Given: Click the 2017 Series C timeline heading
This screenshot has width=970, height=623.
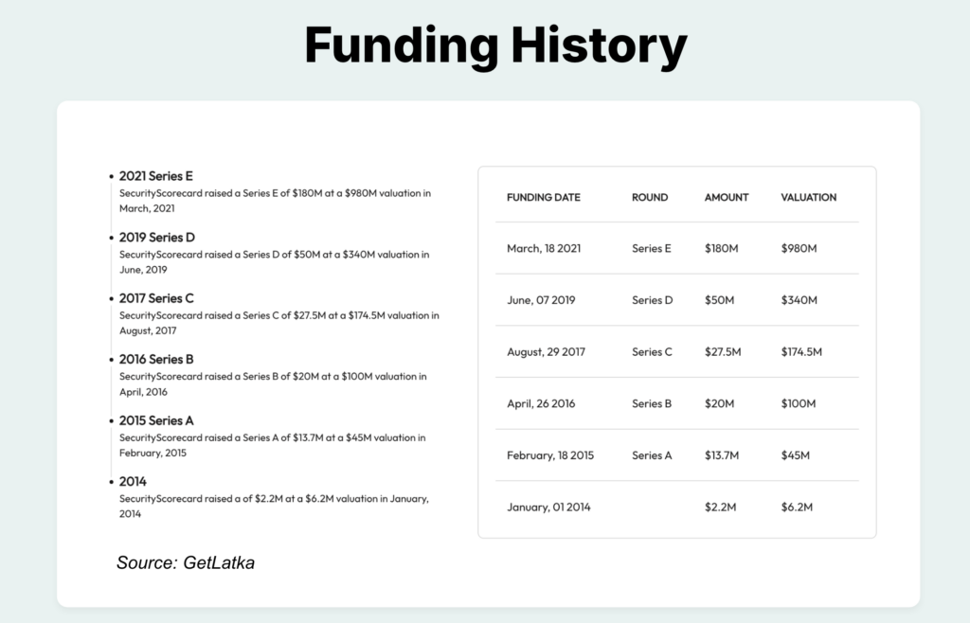Looking at the screenshot, I should 156,298.
